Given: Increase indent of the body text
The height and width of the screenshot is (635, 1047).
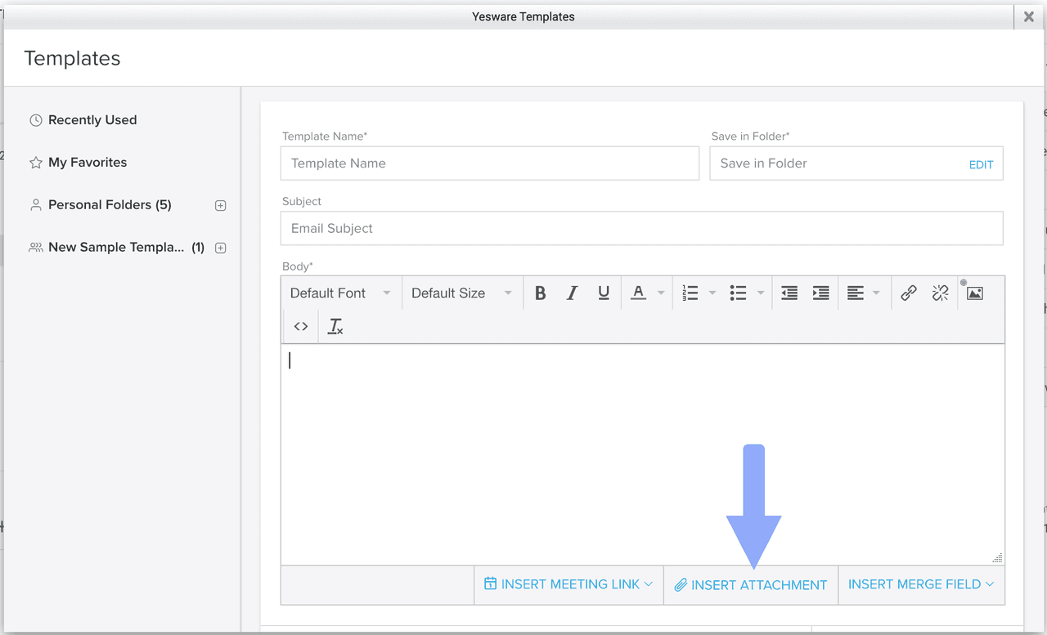Looking at the screenshot, I should pos(820,293).
